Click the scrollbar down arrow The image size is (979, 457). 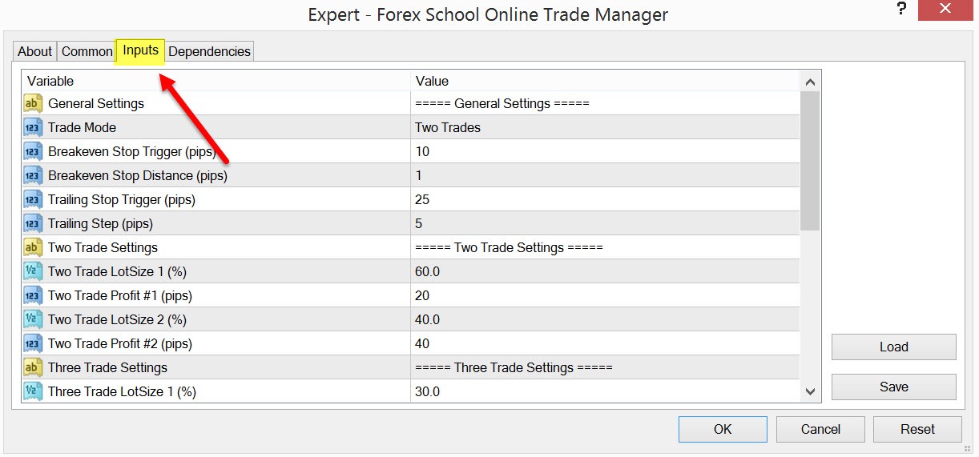(x=810, y=391)
